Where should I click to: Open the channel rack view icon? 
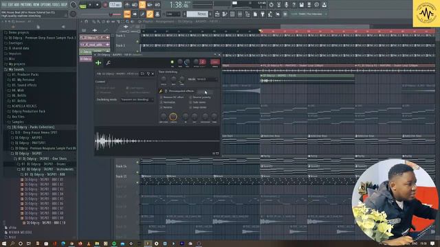click(232, 14)
